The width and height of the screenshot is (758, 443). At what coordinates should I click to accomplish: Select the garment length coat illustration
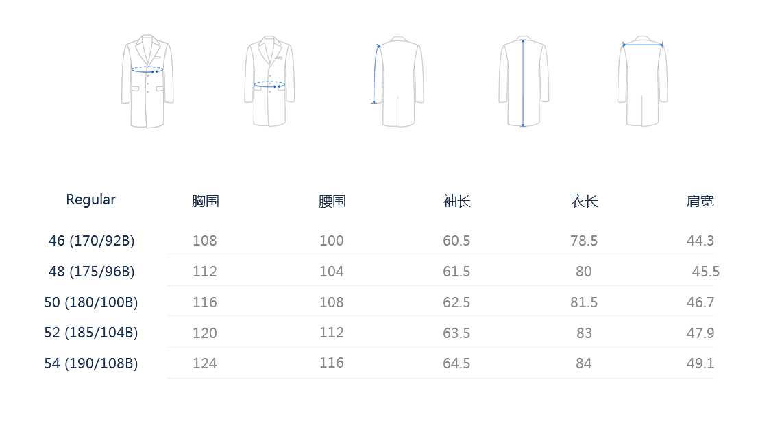pyautogui.click(x=524, y=81)
